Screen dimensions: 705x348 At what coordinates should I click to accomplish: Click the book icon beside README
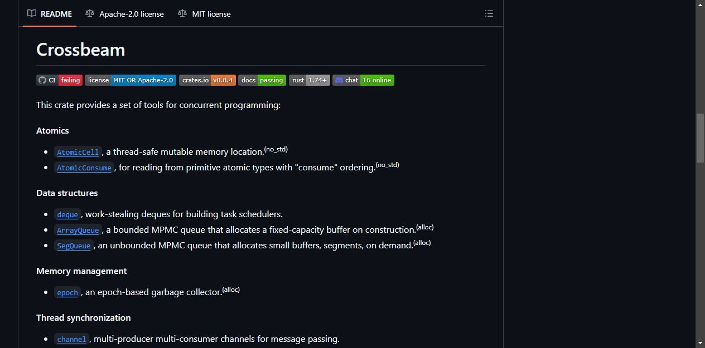(32, 13)
